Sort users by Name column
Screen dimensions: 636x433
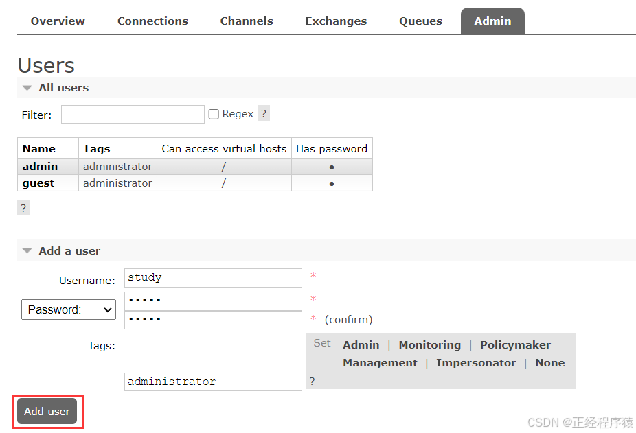click(39, 149)
